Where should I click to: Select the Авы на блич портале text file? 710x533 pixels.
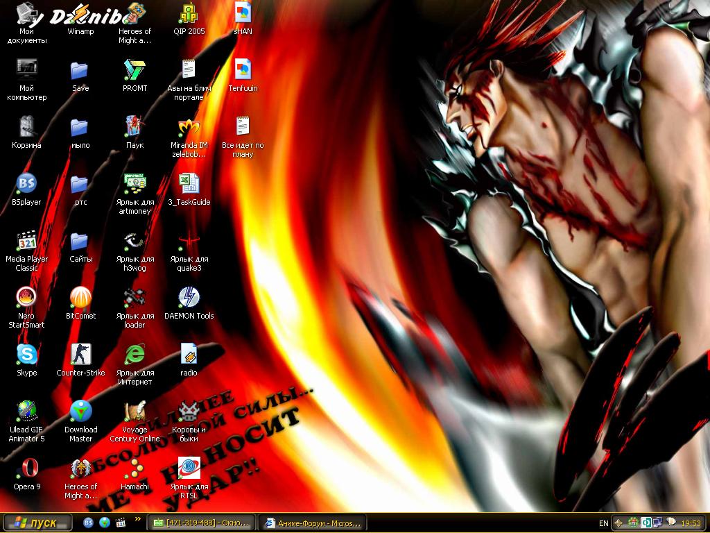point(189,81)
